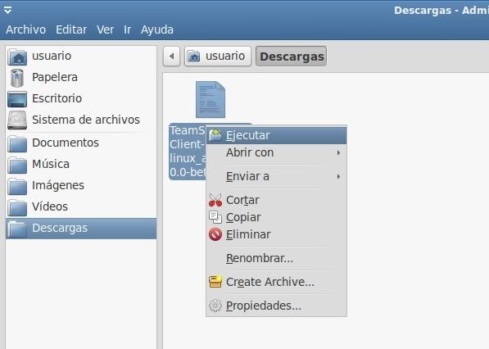This screenshot has height=349, width=489.
Task: Click the Propiedades gear icon
Action: point(215,306)
